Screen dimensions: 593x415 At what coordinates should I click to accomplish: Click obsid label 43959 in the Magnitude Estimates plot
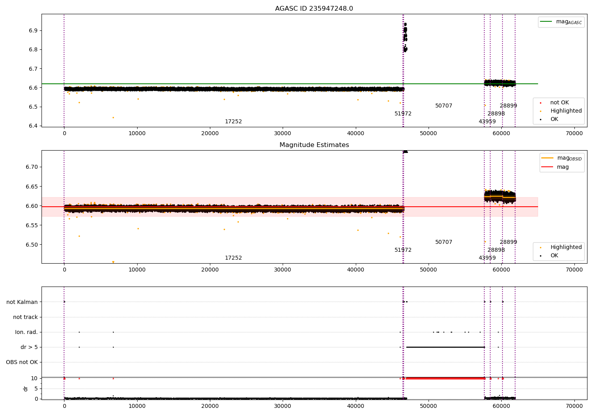487,258
